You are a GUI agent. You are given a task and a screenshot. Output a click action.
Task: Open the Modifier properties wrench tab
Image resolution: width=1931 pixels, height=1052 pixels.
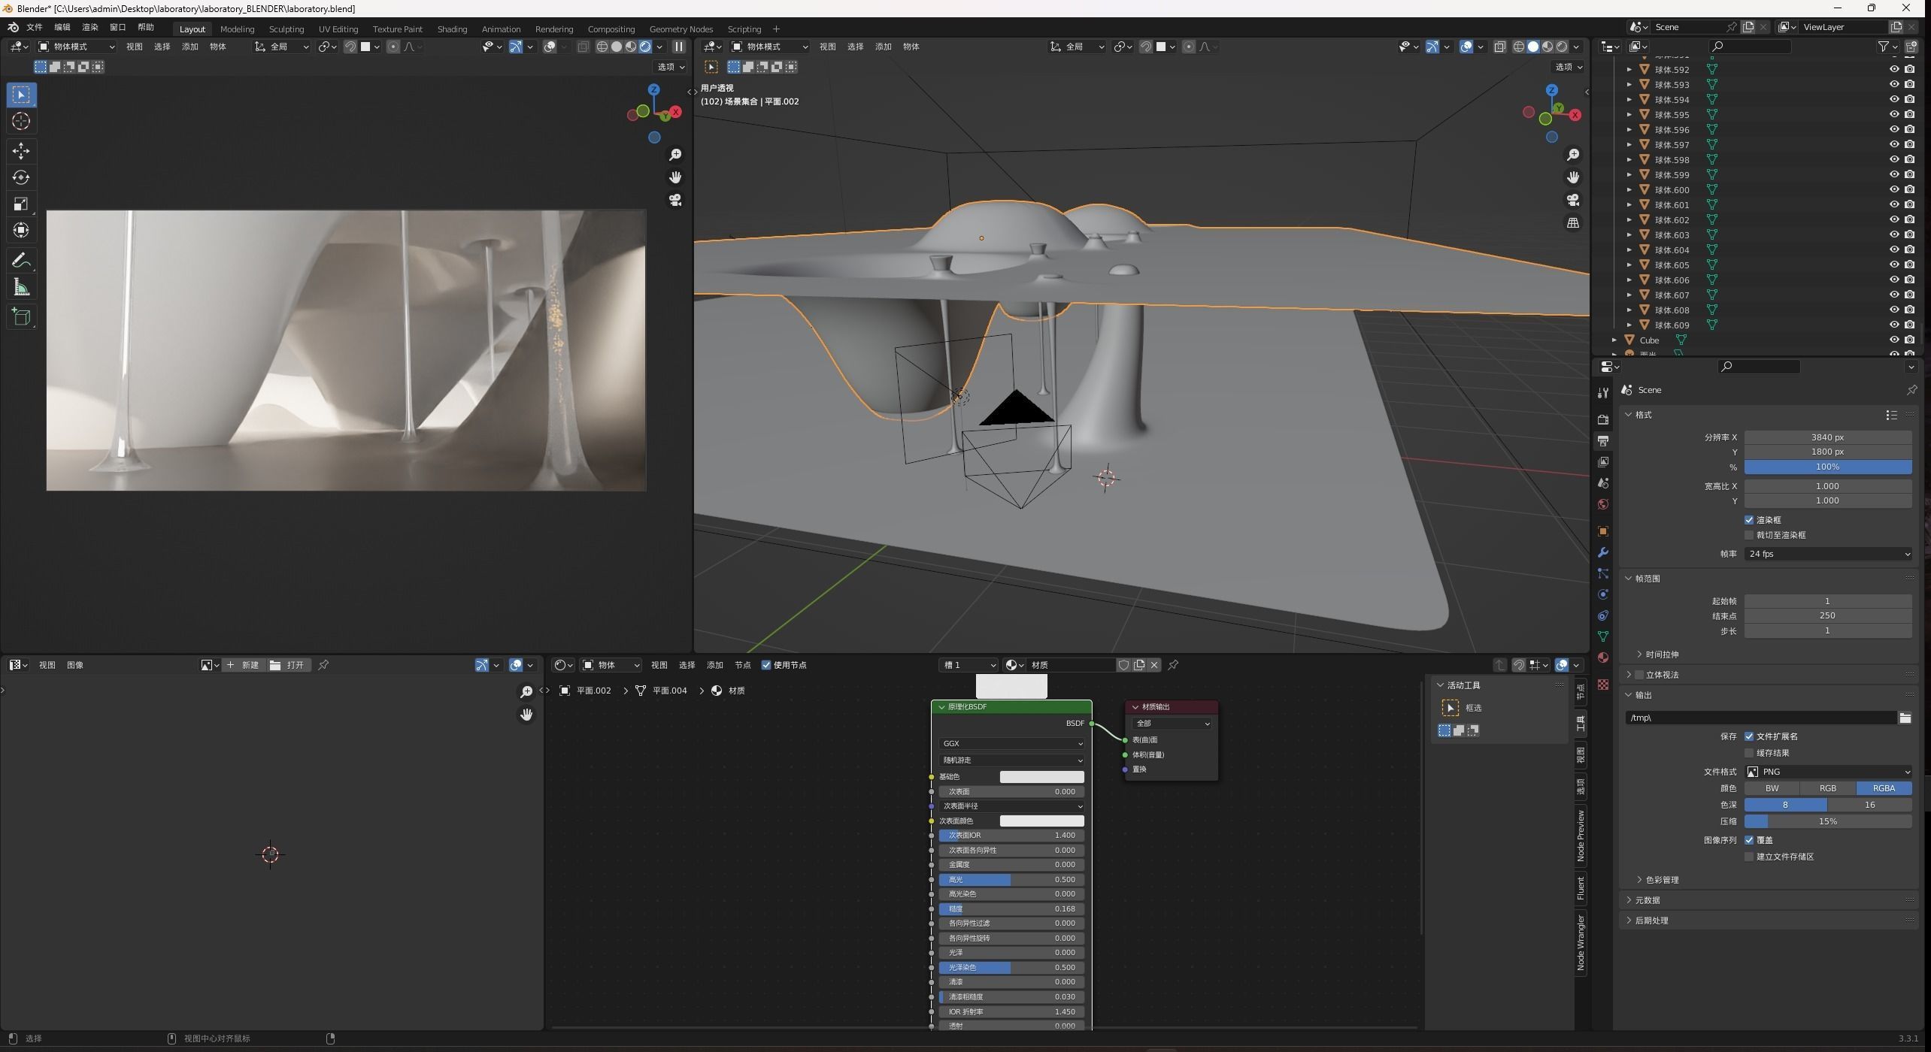tap(1603, 552)
